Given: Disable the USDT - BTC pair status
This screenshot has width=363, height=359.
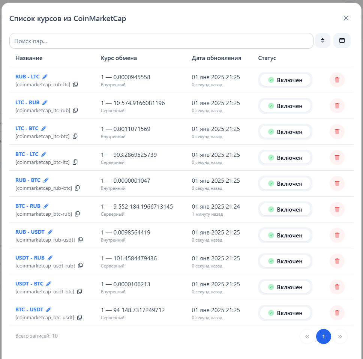Looking at the screenshot, I should pyautogui.click(x=285, y=287).
